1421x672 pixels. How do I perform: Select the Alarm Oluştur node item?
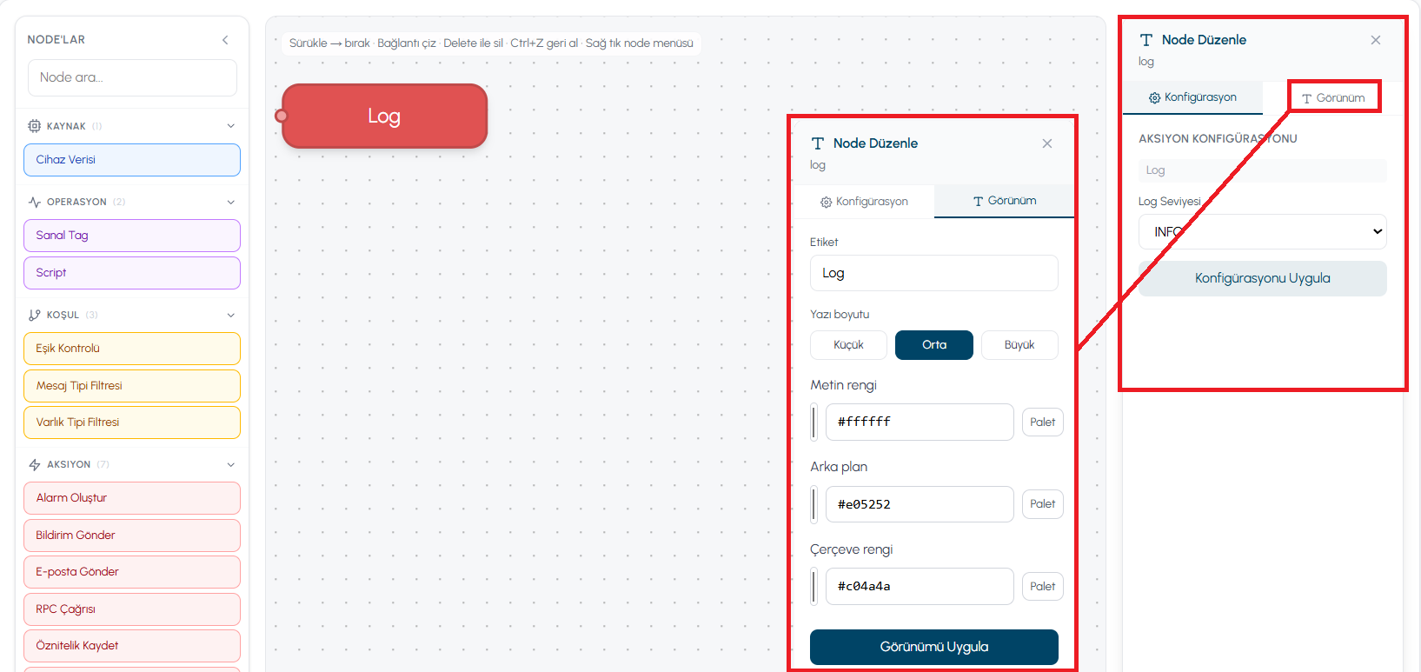132,498
